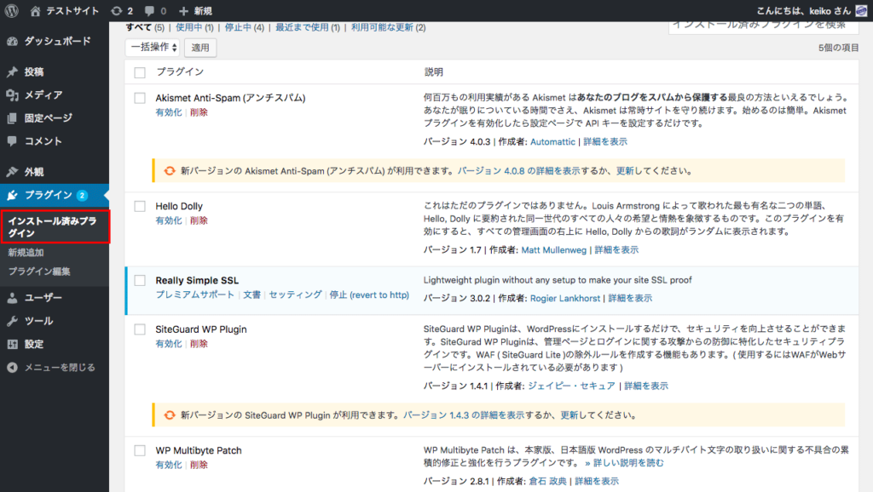Open the ツール menu item
This screenshot has height=492, width=873.
pos(55,321)
